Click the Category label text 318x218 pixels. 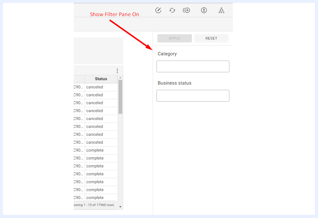[167, 54]
